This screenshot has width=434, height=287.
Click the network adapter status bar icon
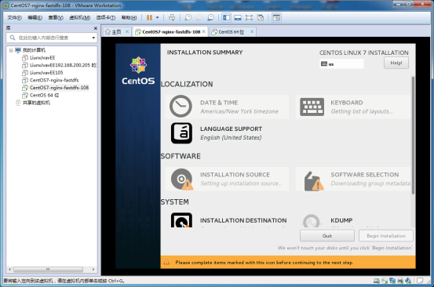pos(392,281)
